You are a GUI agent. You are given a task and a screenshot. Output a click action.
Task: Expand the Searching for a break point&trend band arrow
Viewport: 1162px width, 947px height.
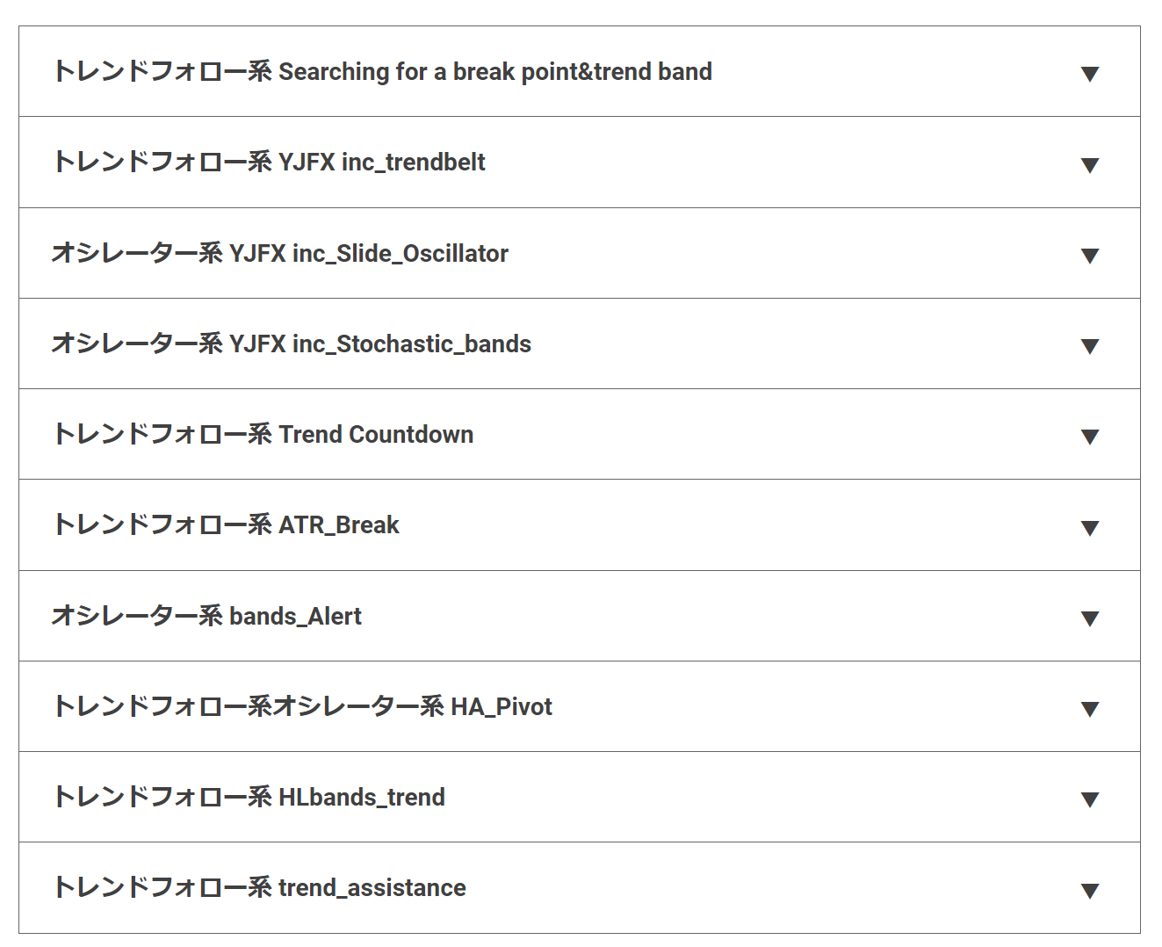[1090, 74]
